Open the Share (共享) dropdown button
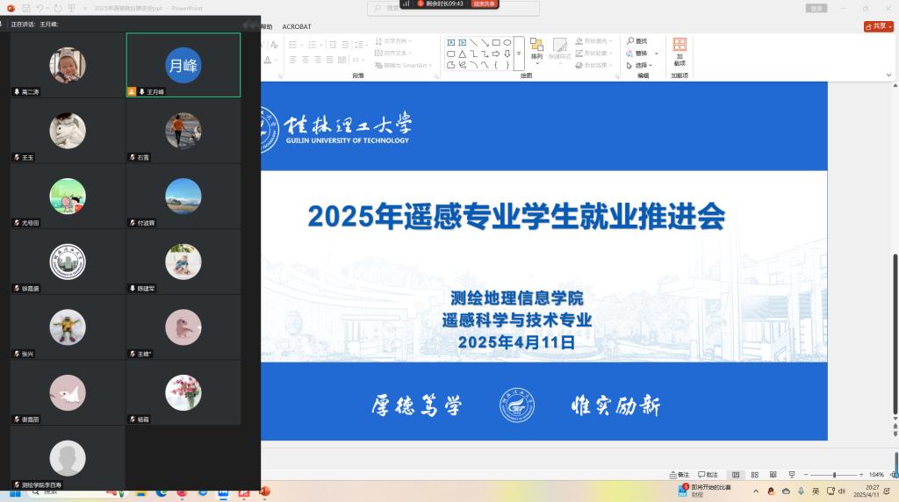The width and height of the screenshot is (899, 502). click(878, 26)
